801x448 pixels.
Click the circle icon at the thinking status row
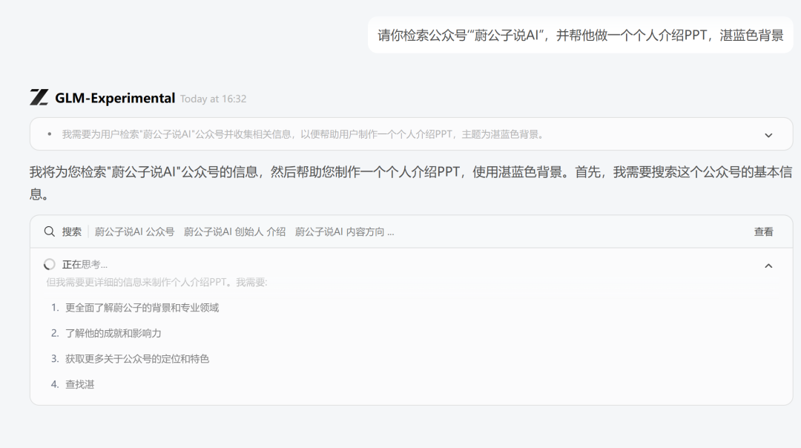tap(49, 264)
